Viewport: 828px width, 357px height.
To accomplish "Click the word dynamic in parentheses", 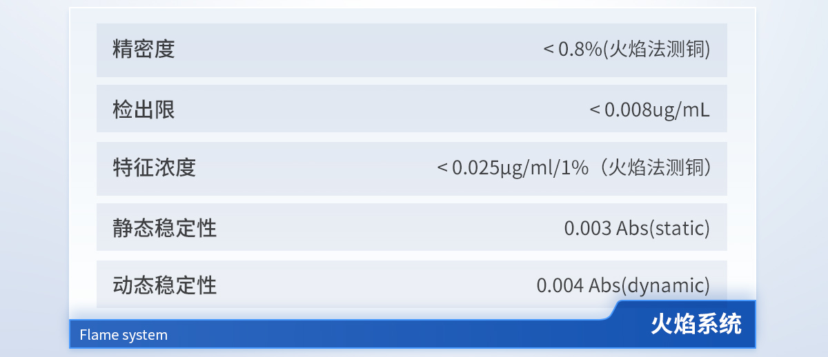I will [x=666, y=285].
